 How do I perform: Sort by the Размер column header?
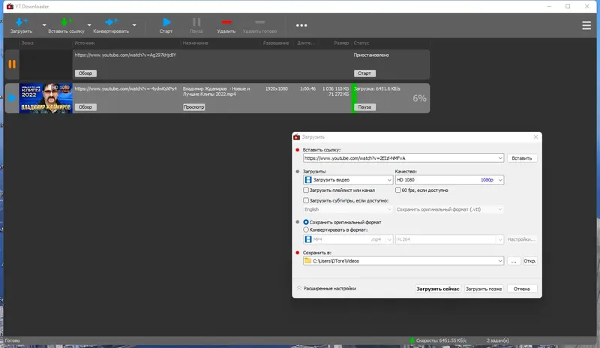(x=341, y=43)
